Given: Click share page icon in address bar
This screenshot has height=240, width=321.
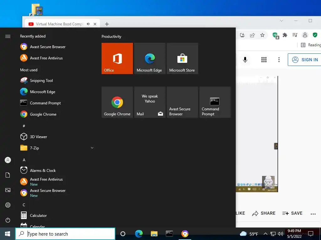Looking at the screenshot, I should tap(252, 35).
